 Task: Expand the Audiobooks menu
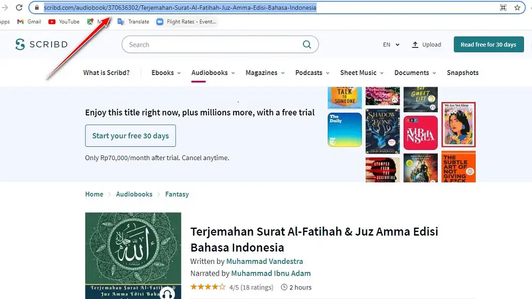(x=213, y=73)
